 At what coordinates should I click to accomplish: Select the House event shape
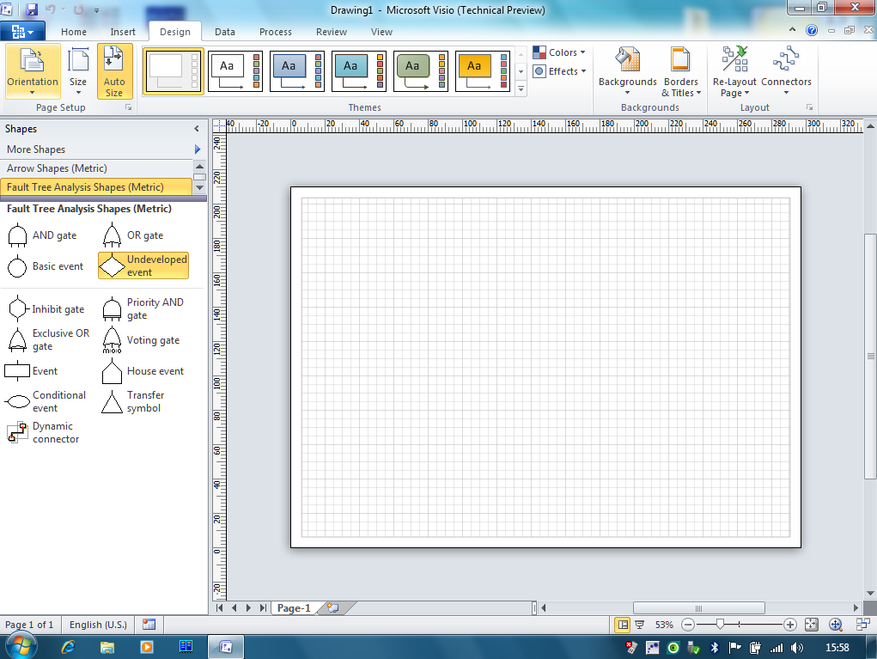143,371
